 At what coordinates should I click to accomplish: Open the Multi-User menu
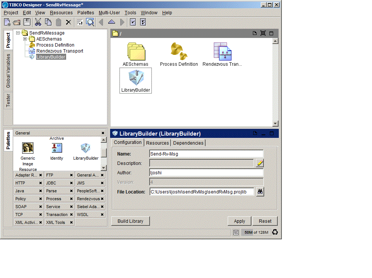[109, 13]
